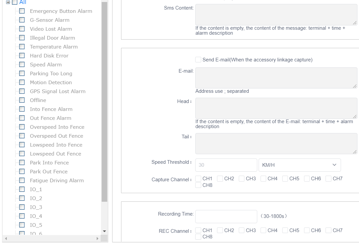Tick Capture Channel CH3
Image resolution: width=359 pixels, height=243 pixels.
242,179
